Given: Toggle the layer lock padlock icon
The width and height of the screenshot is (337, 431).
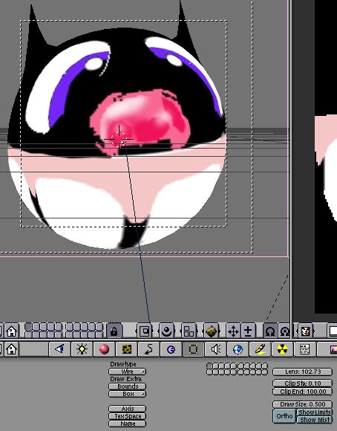Looking at the screenshot, I should pos(114,331).
